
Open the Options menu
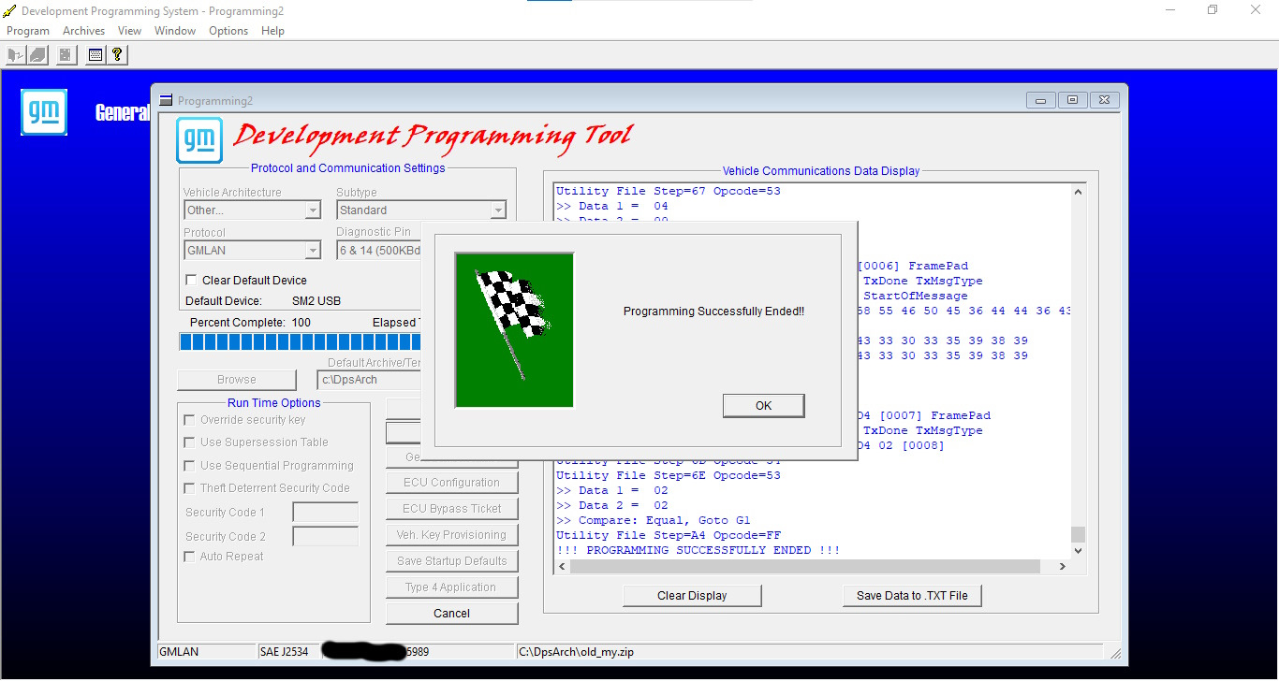[x=228, y=31]
